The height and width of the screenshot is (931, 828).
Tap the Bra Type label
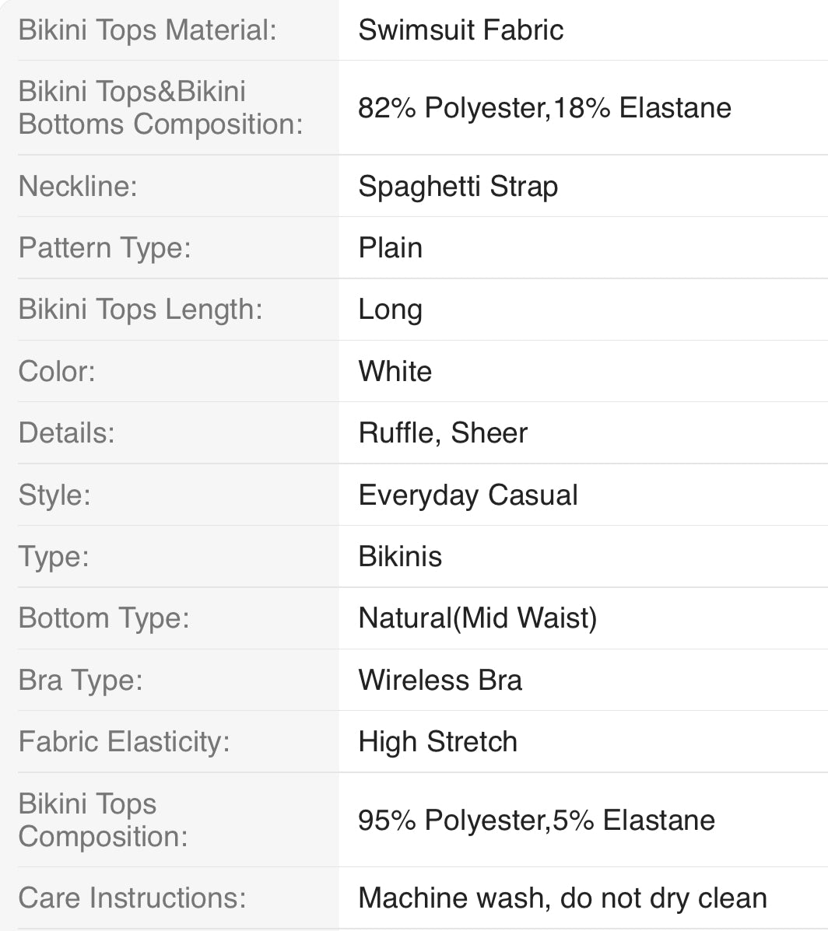click(80, 680)
